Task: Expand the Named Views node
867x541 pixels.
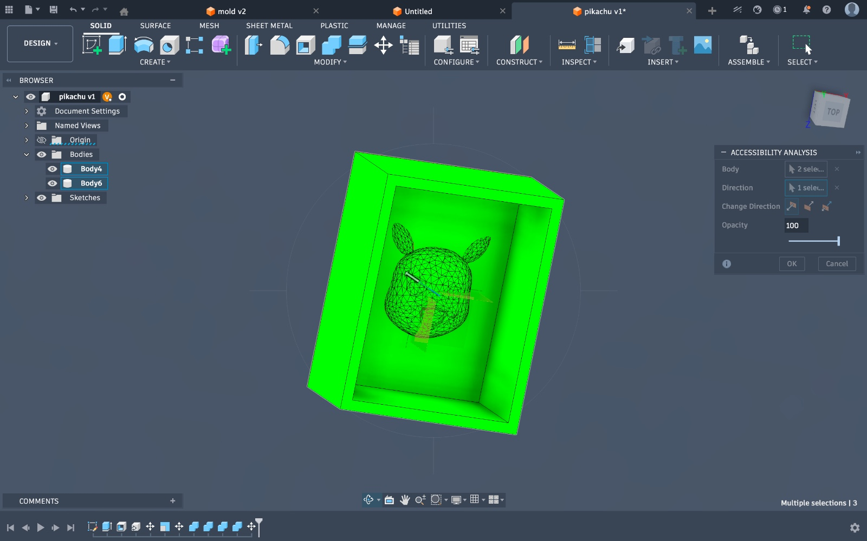Action: 27,126
